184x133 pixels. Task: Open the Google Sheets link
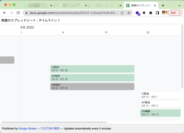click(x=28, y=128)
